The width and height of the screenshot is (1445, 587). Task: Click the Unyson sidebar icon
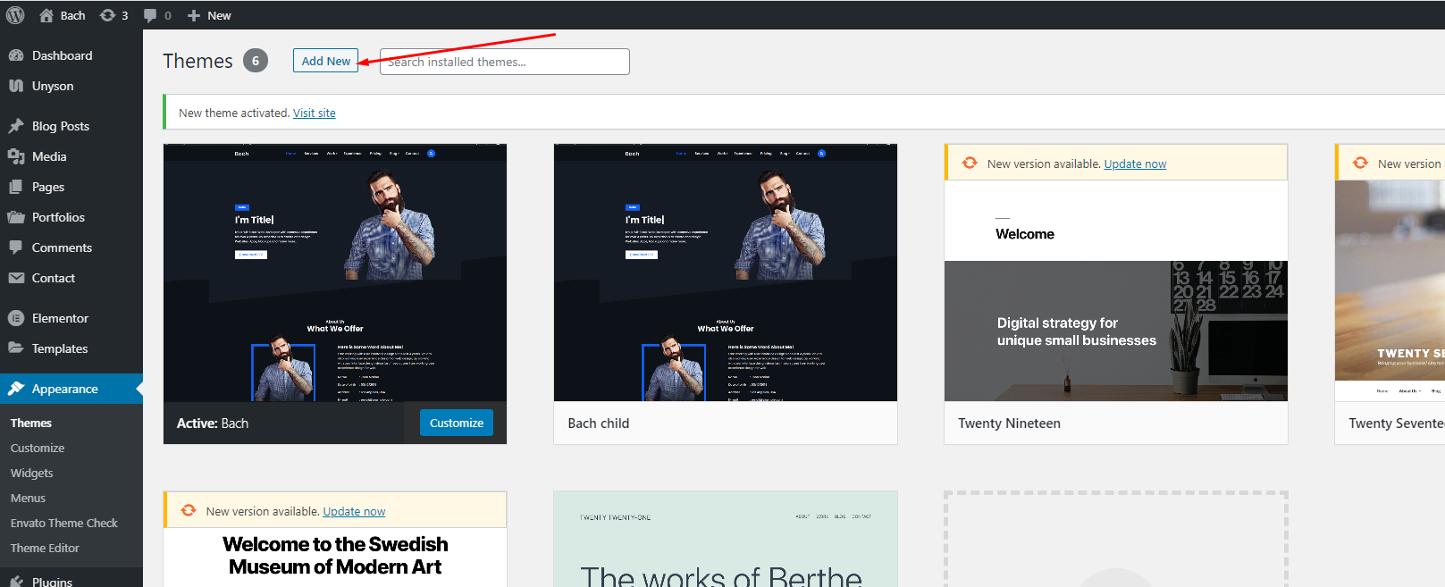(x=16, y=86)
